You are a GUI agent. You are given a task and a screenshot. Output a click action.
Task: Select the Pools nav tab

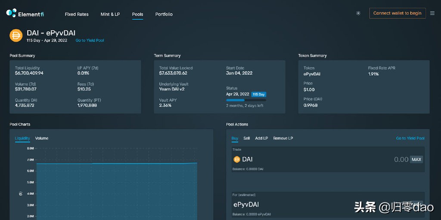click(137, 14)
